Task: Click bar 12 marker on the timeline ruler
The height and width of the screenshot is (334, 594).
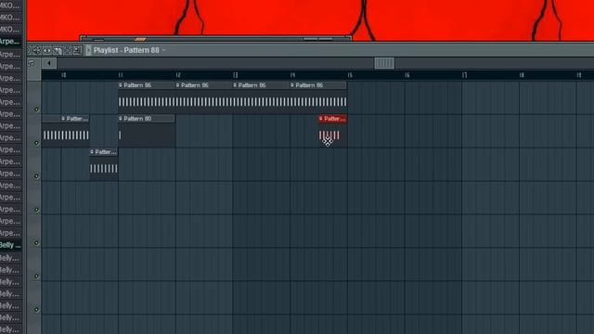Action: (x=178, y=75)
